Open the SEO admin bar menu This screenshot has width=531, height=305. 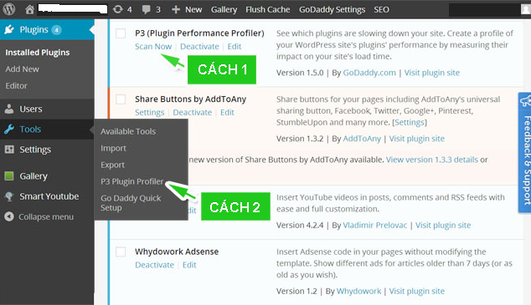[381, 9]
